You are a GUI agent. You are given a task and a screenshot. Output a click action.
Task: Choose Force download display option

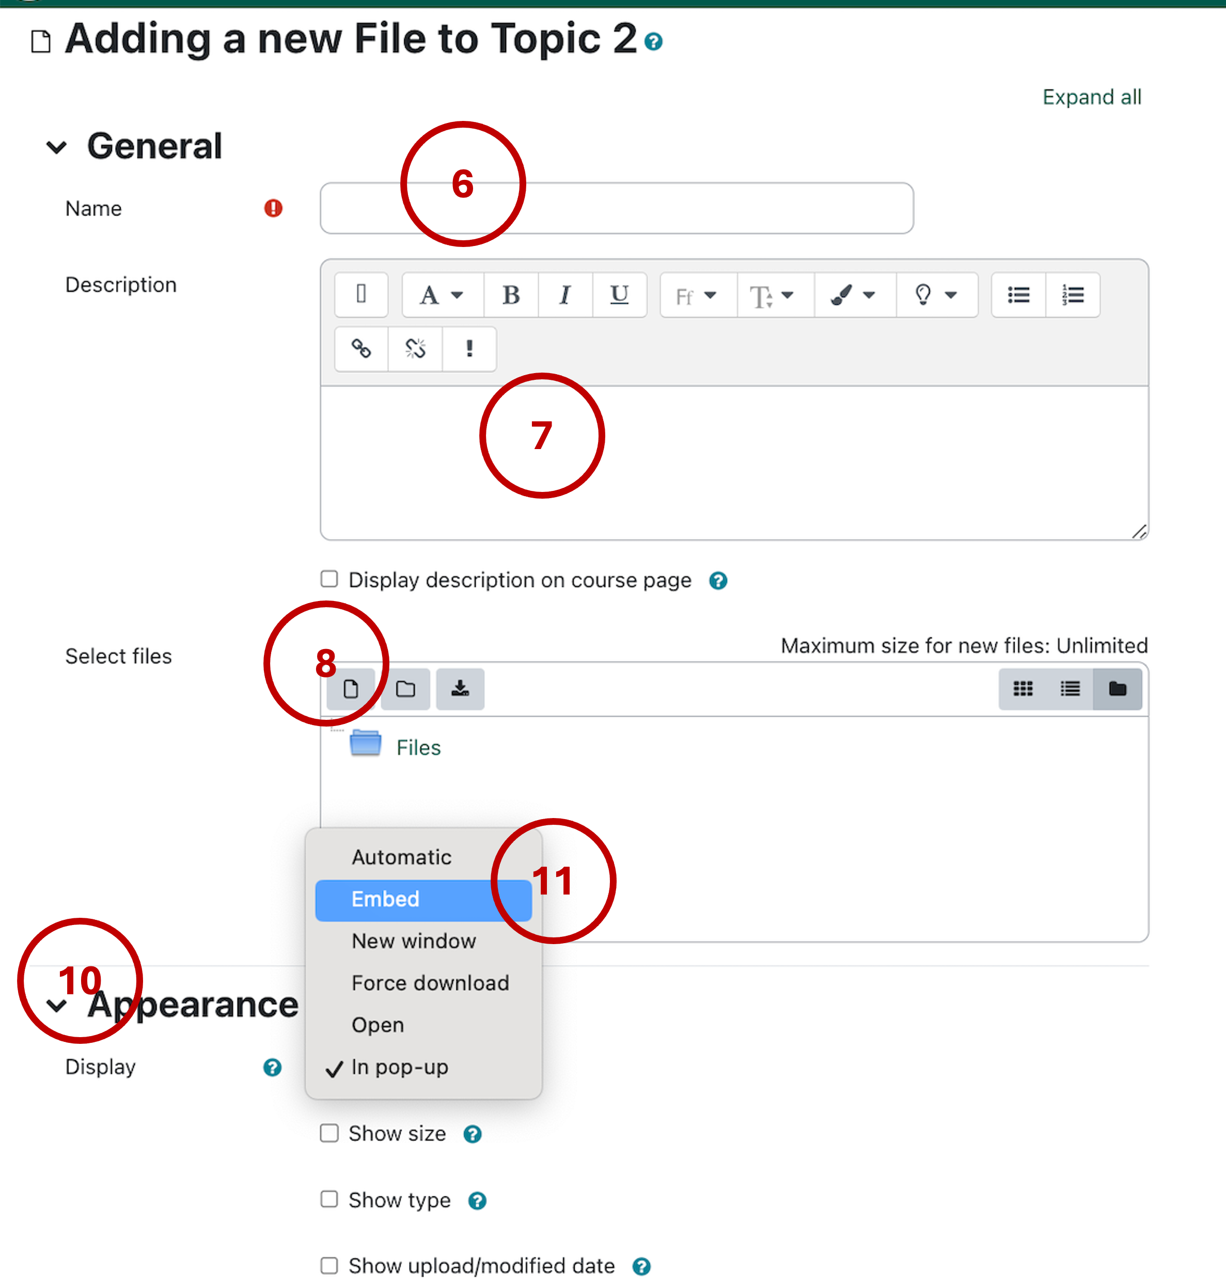tap(430, 983)
